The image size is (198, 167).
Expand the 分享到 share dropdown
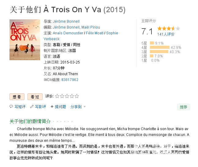tap(78, 107)
